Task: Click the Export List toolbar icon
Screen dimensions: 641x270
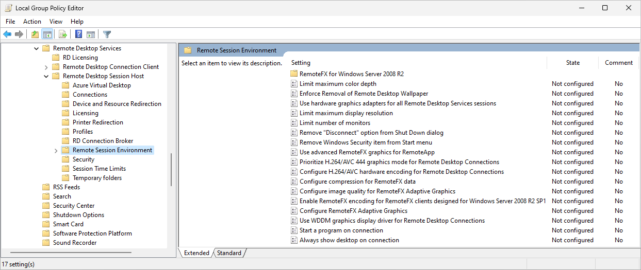Action: tap(63, 34)
